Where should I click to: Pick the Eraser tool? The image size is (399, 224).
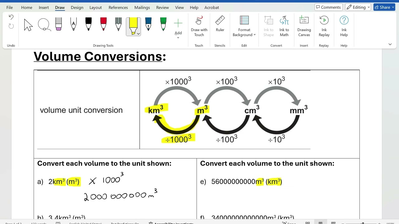click(59, 24)
